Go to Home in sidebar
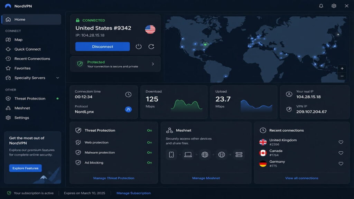Image resolution: width=354 pixels, height=199 pixels. [x=31, y=19]
